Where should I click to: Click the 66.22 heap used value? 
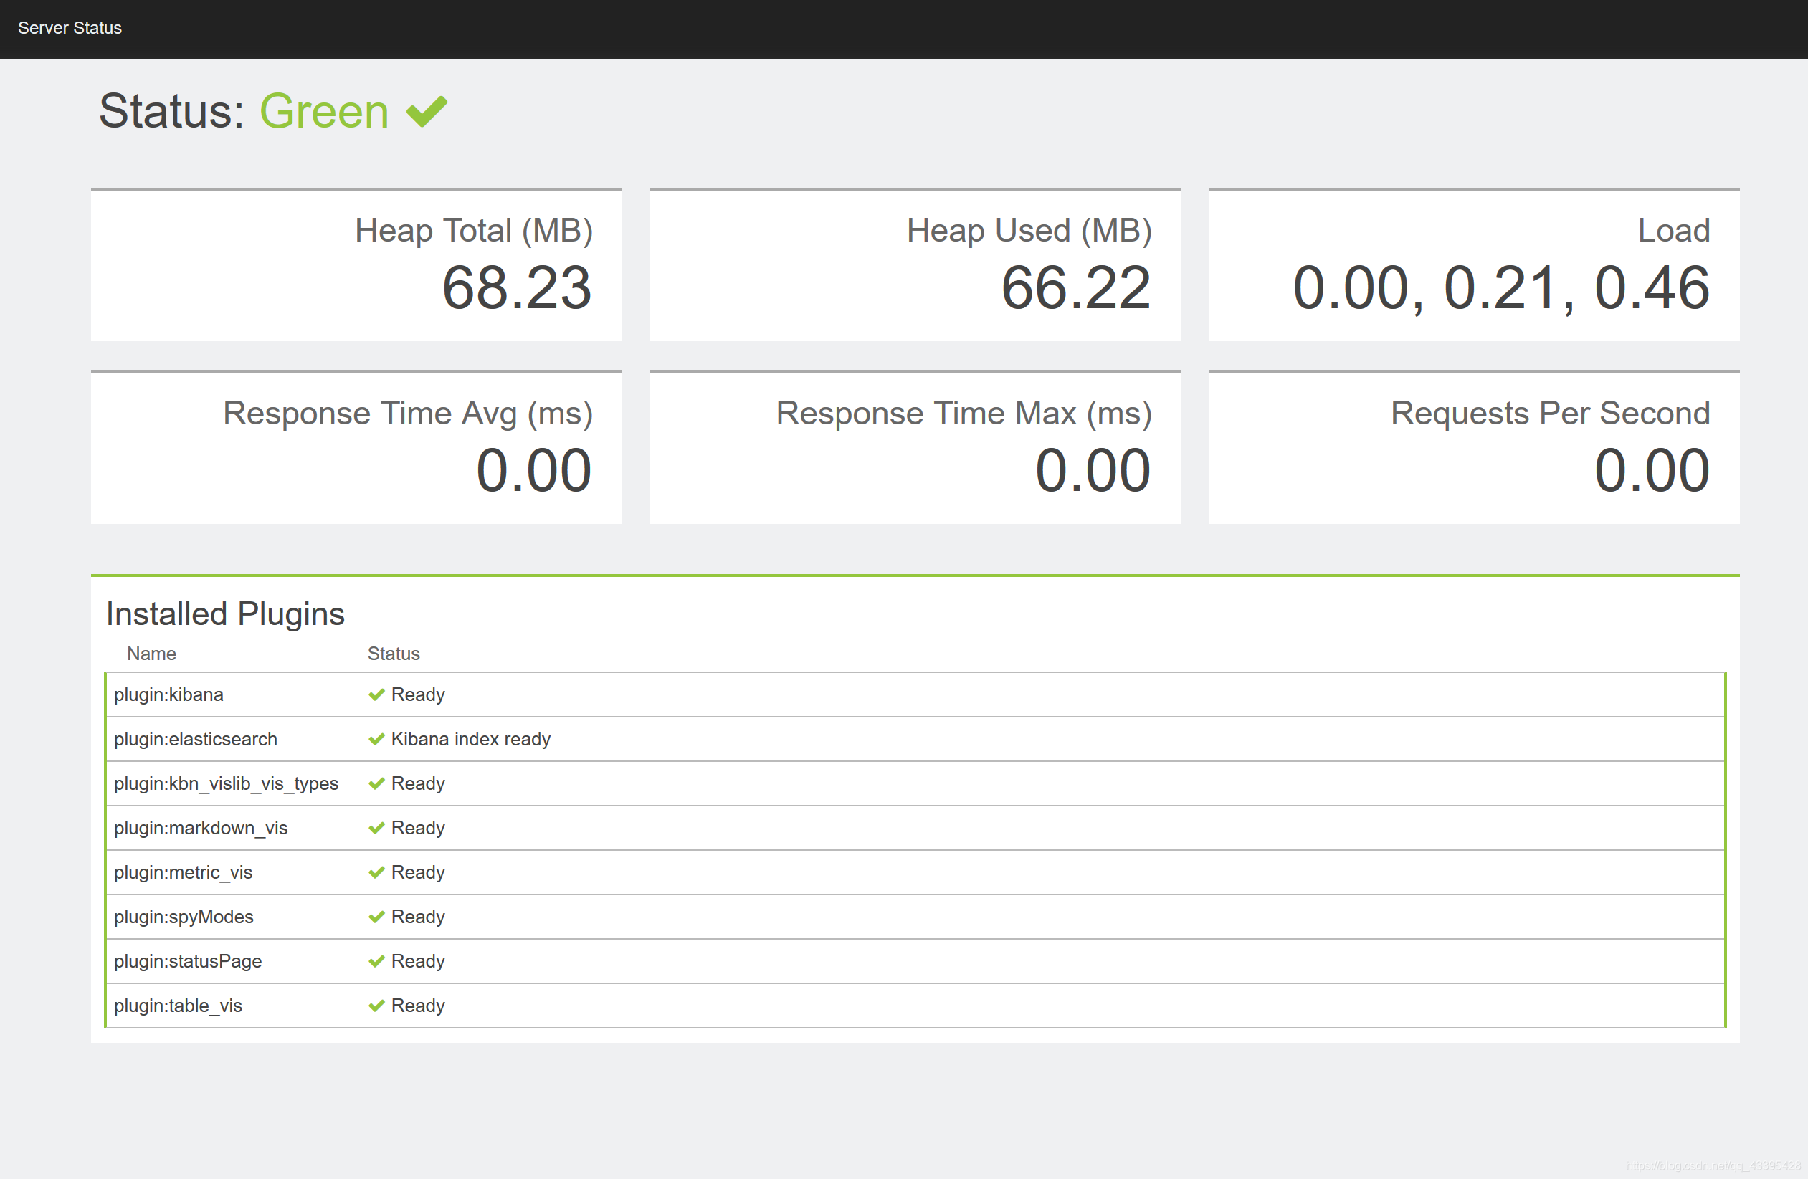(1077, 289)
